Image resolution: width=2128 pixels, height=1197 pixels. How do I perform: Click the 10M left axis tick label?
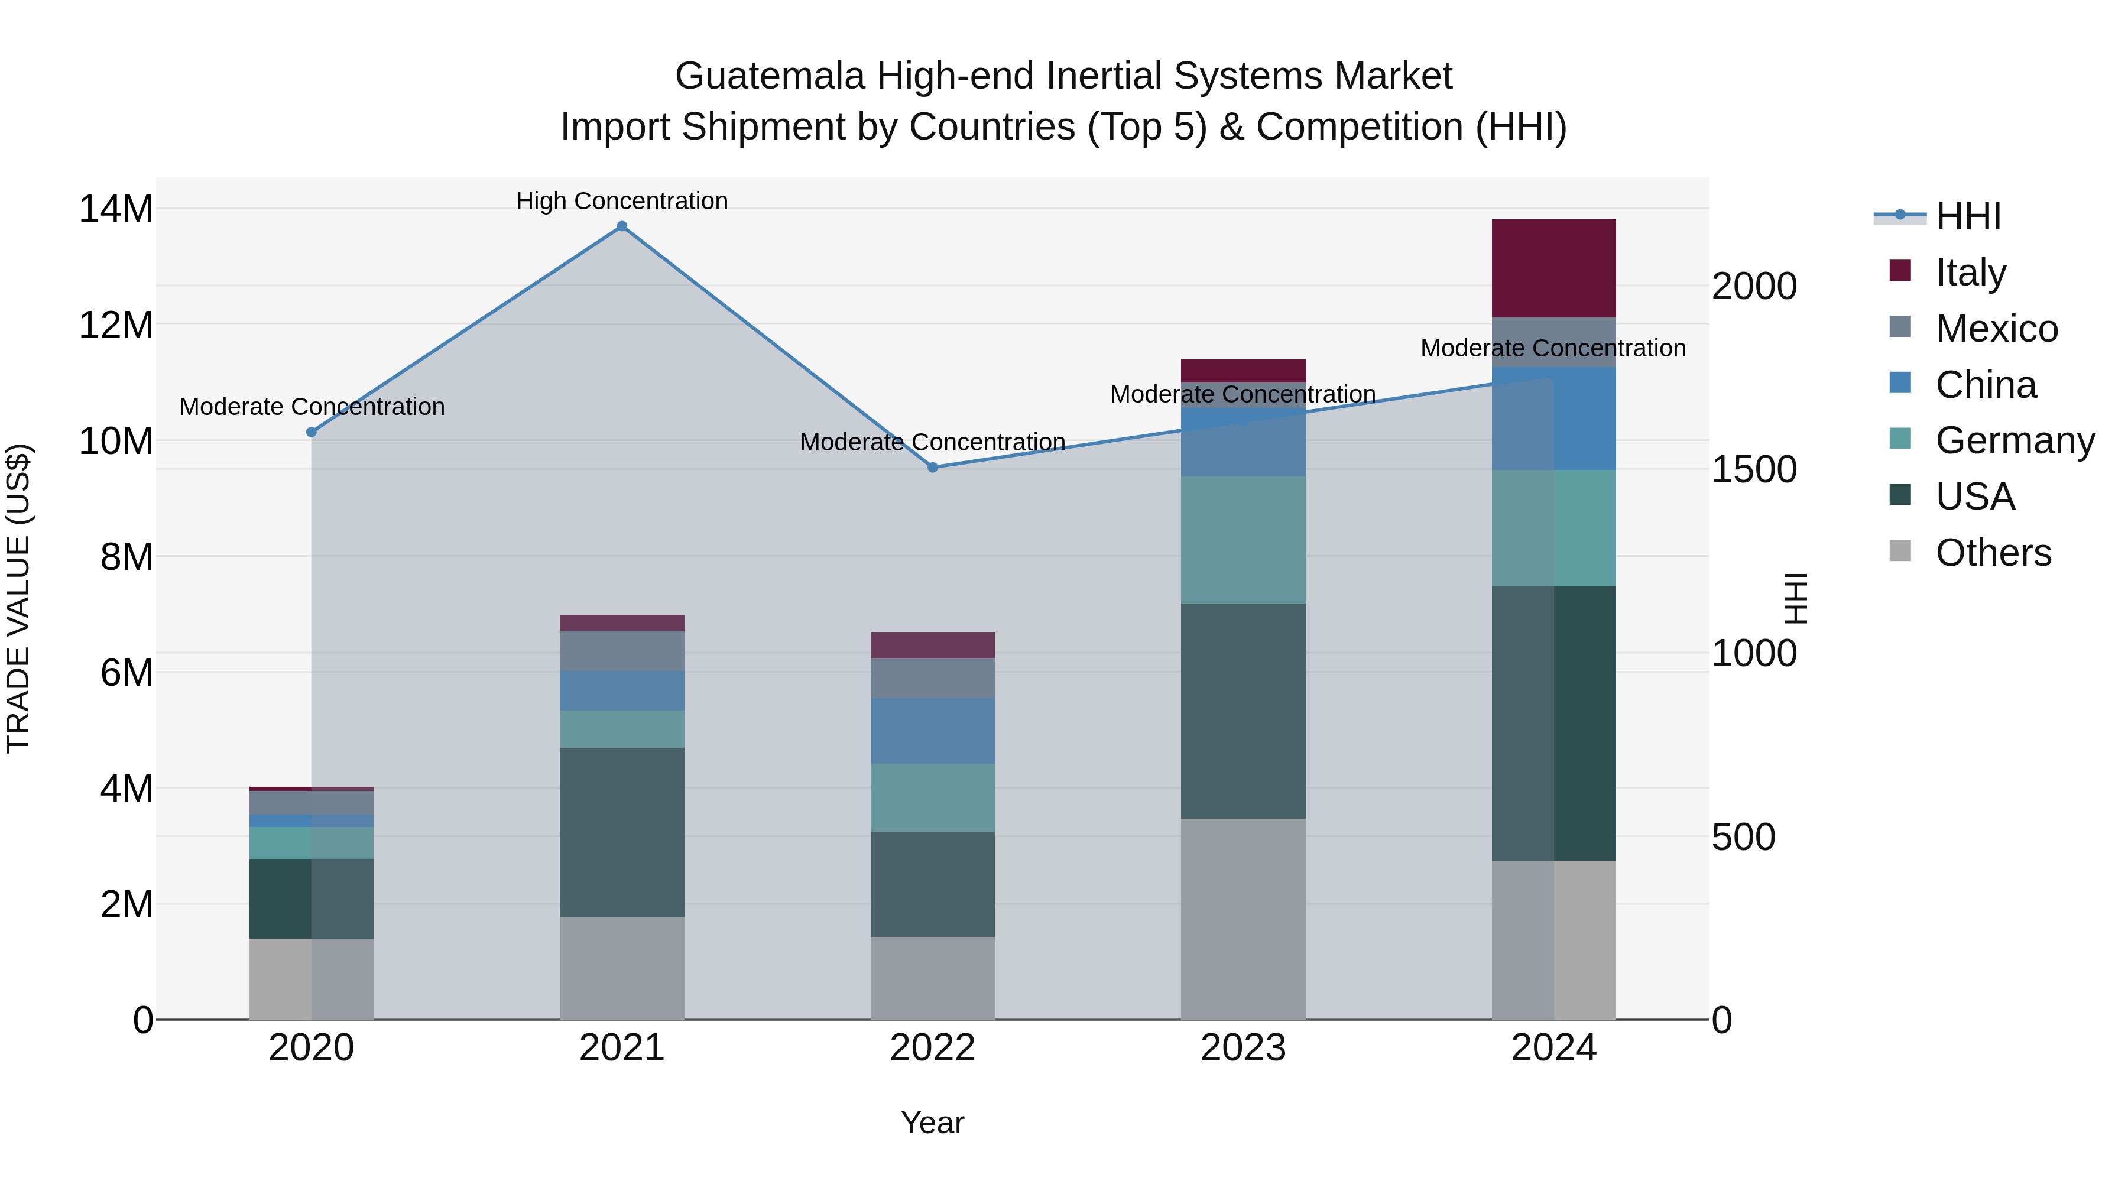pyautogui.click(x=116, y=441)
